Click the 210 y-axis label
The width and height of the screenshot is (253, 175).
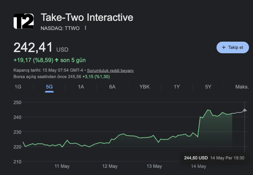pos(17,162)
